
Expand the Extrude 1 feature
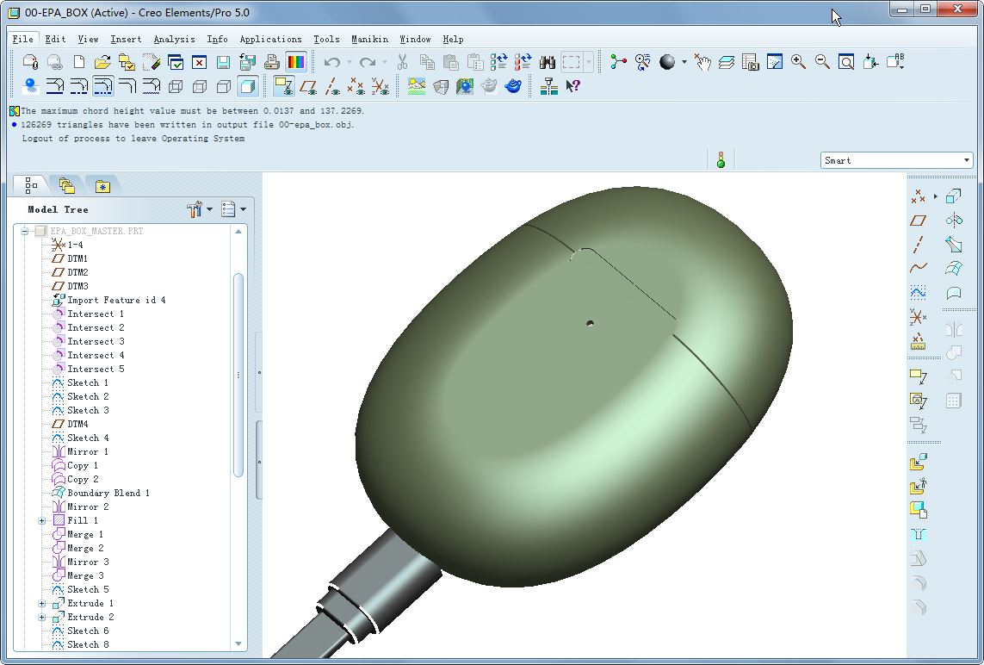point(41,604)
